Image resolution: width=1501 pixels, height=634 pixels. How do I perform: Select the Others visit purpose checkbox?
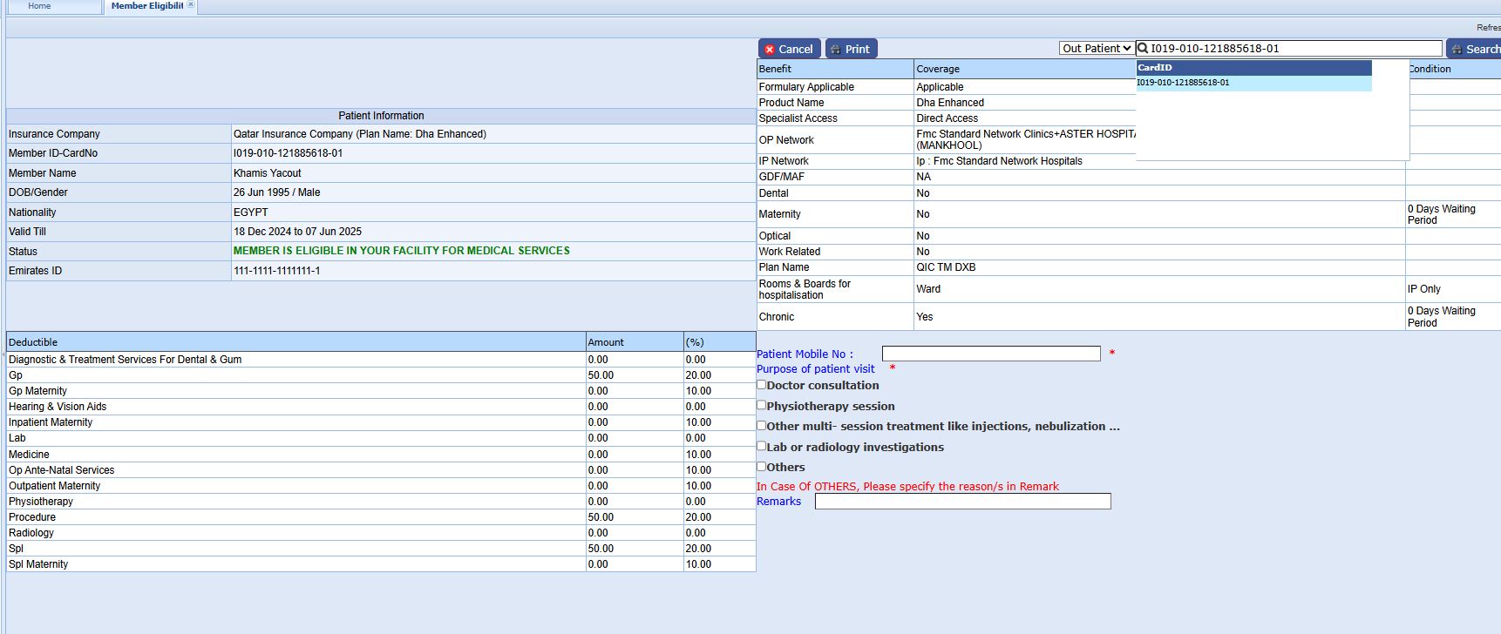click(762, 467)
